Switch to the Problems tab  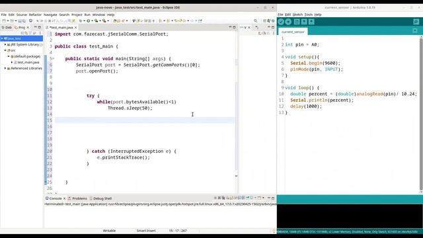pos(77,198)
